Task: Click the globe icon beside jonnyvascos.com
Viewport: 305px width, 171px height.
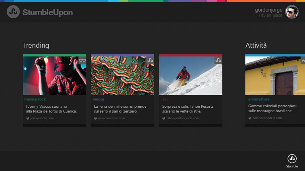Action: point(28,118)
